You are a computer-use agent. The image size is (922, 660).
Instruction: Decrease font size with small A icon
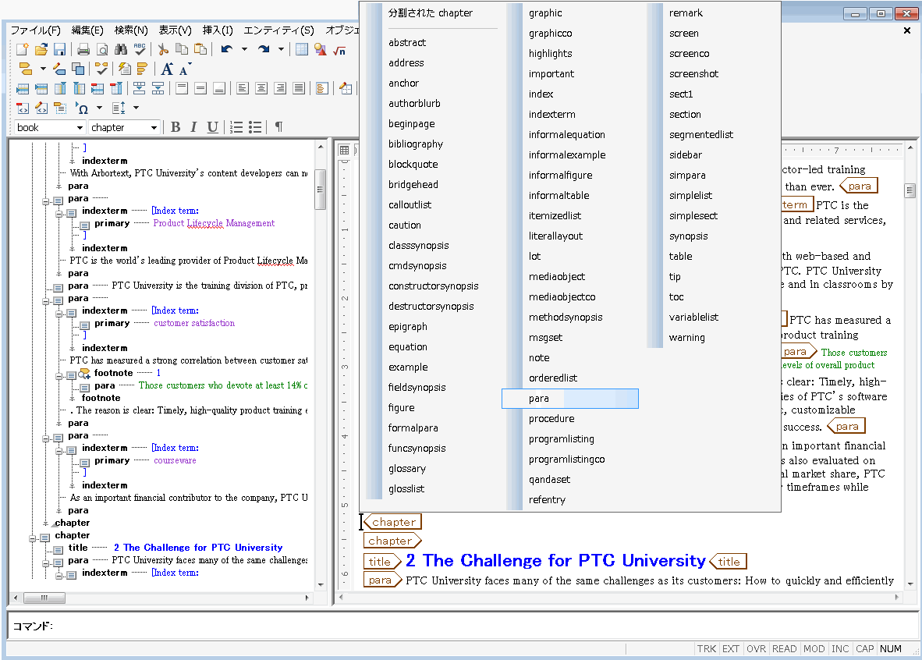(185, 70)
